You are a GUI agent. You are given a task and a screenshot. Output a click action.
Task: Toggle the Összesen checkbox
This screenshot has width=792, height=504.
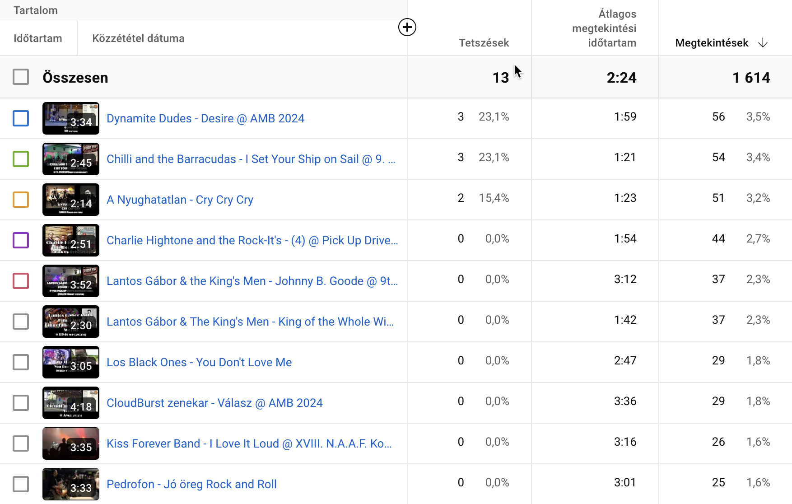tap(21, 77)
